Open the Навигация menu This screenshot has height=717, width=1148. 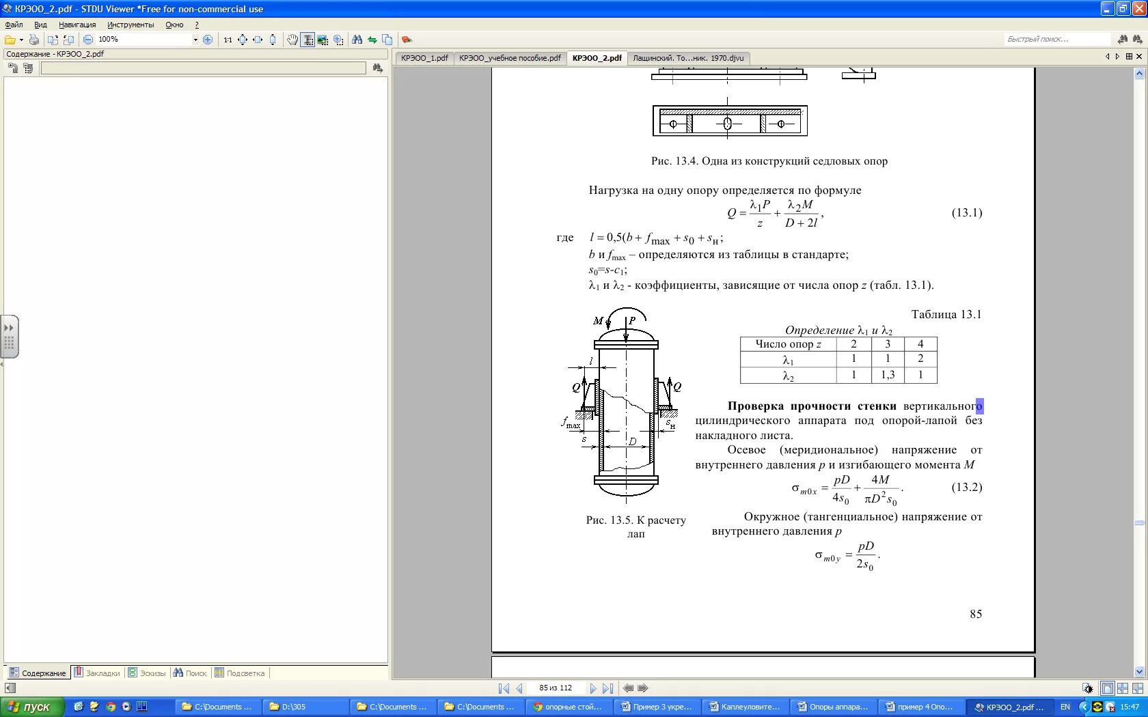pos(77,25)
